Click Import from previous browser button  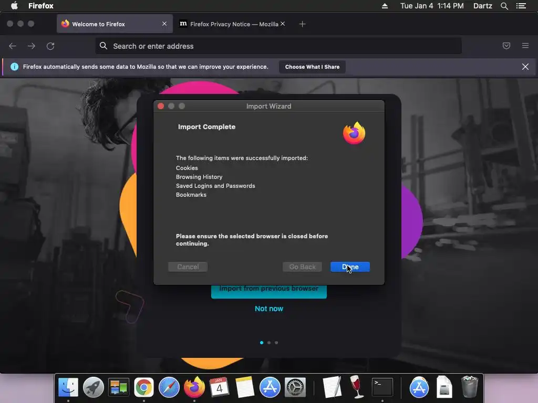coord(268,291)
